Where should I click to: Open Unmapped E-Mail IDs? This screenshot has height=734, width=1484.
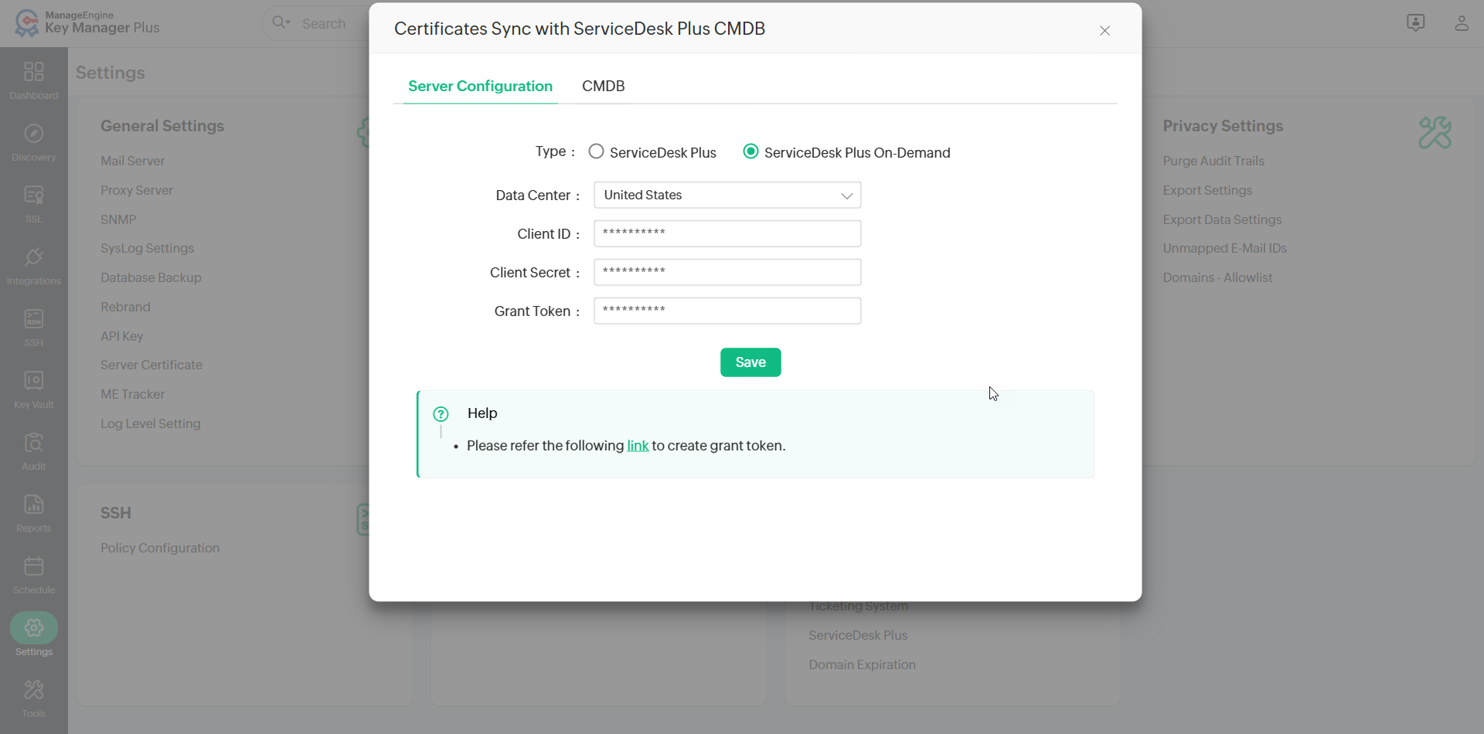tap(1225, 249)
